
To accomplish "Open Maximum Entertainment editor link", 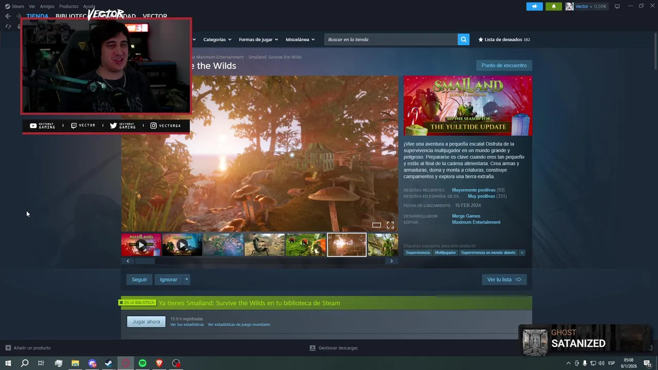I will coord(476,223).
